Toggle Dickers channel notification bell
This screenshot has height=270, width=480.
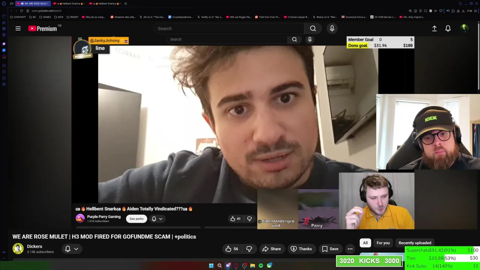[x=68, y=249]
